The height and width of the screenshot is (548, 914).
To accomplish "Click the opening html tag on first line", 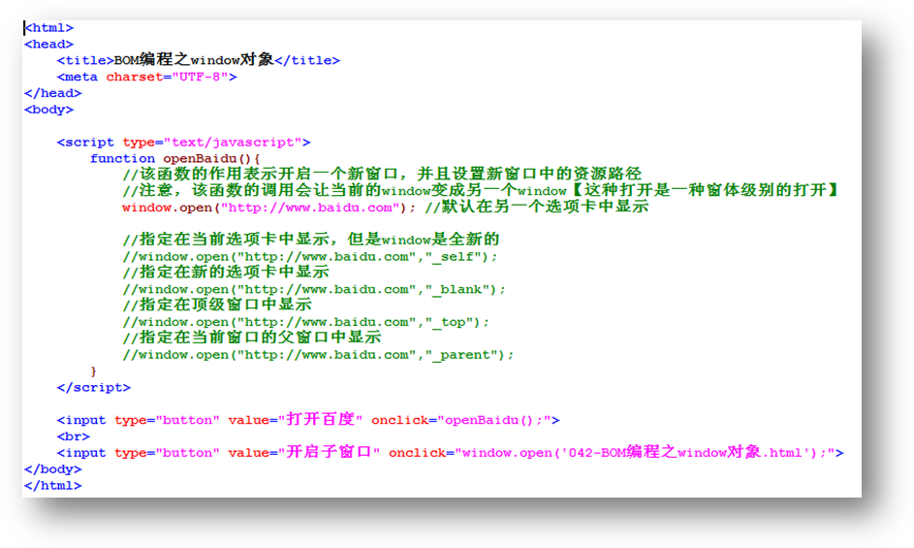I will pyautogui.click(x=48, y=28).
